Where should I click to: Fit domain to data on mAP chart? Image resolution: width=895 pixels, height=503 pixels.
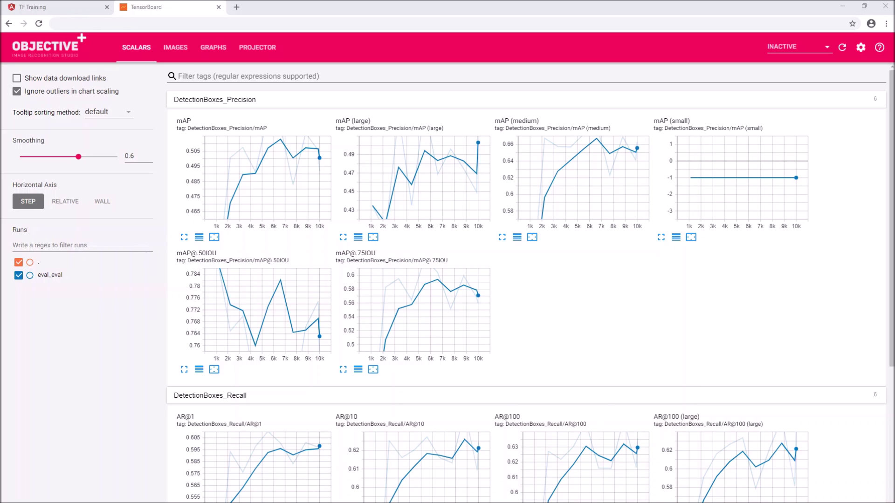click(x=214, y=237)
